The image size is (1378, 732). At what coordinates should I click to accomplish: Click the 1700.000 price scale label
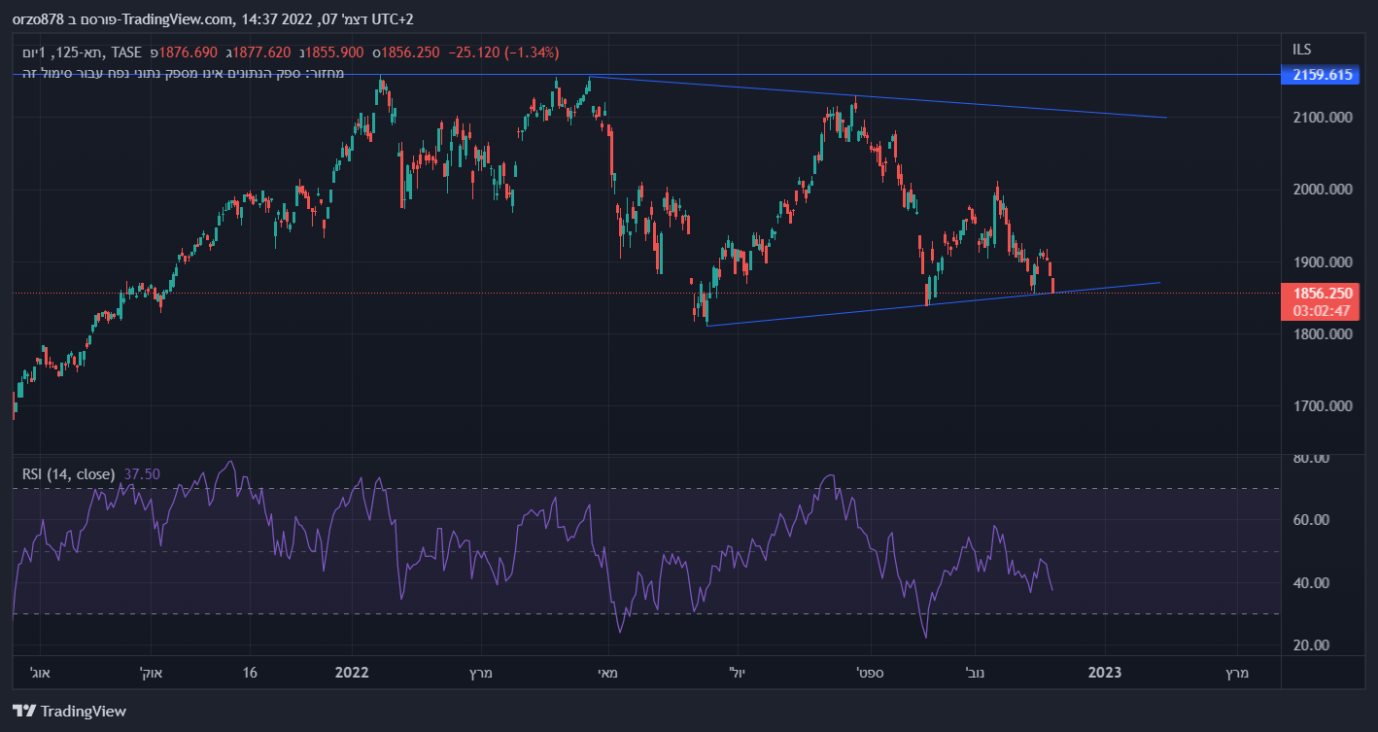click(1322, 406)
